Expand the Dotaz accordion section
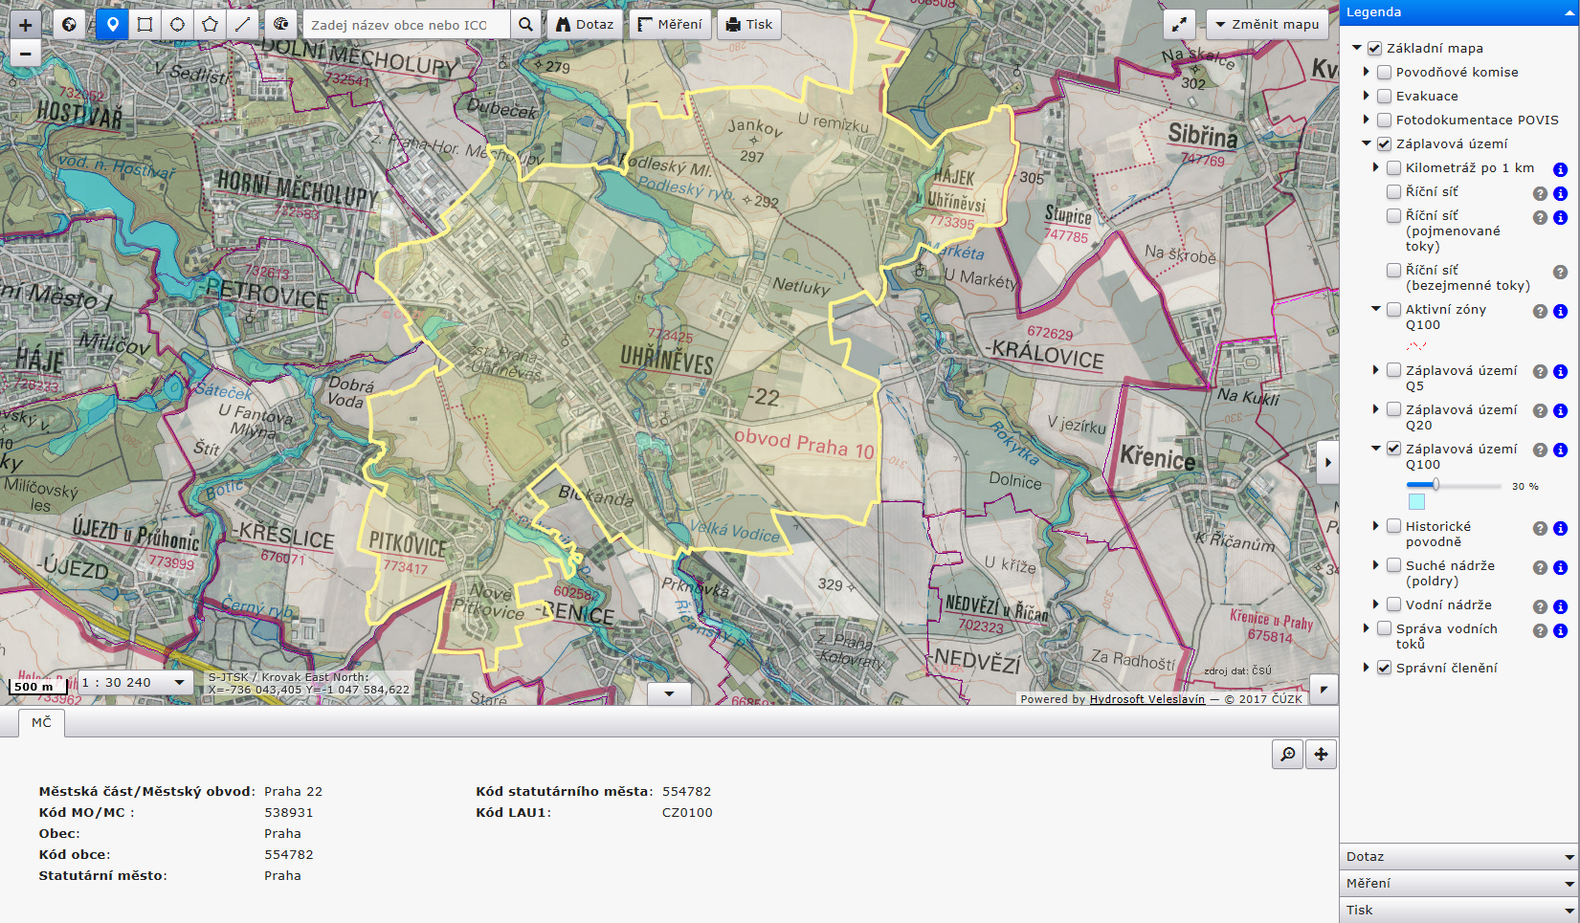1580x923 pixels. (1459, 857)
